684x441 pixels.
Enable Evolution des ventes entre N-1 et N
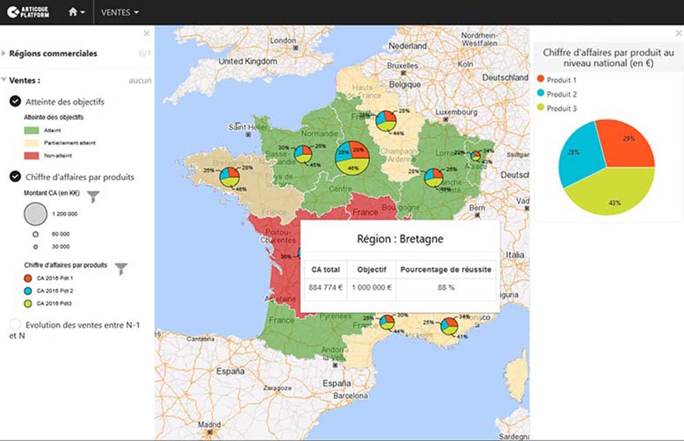click(x=15, y=324)
